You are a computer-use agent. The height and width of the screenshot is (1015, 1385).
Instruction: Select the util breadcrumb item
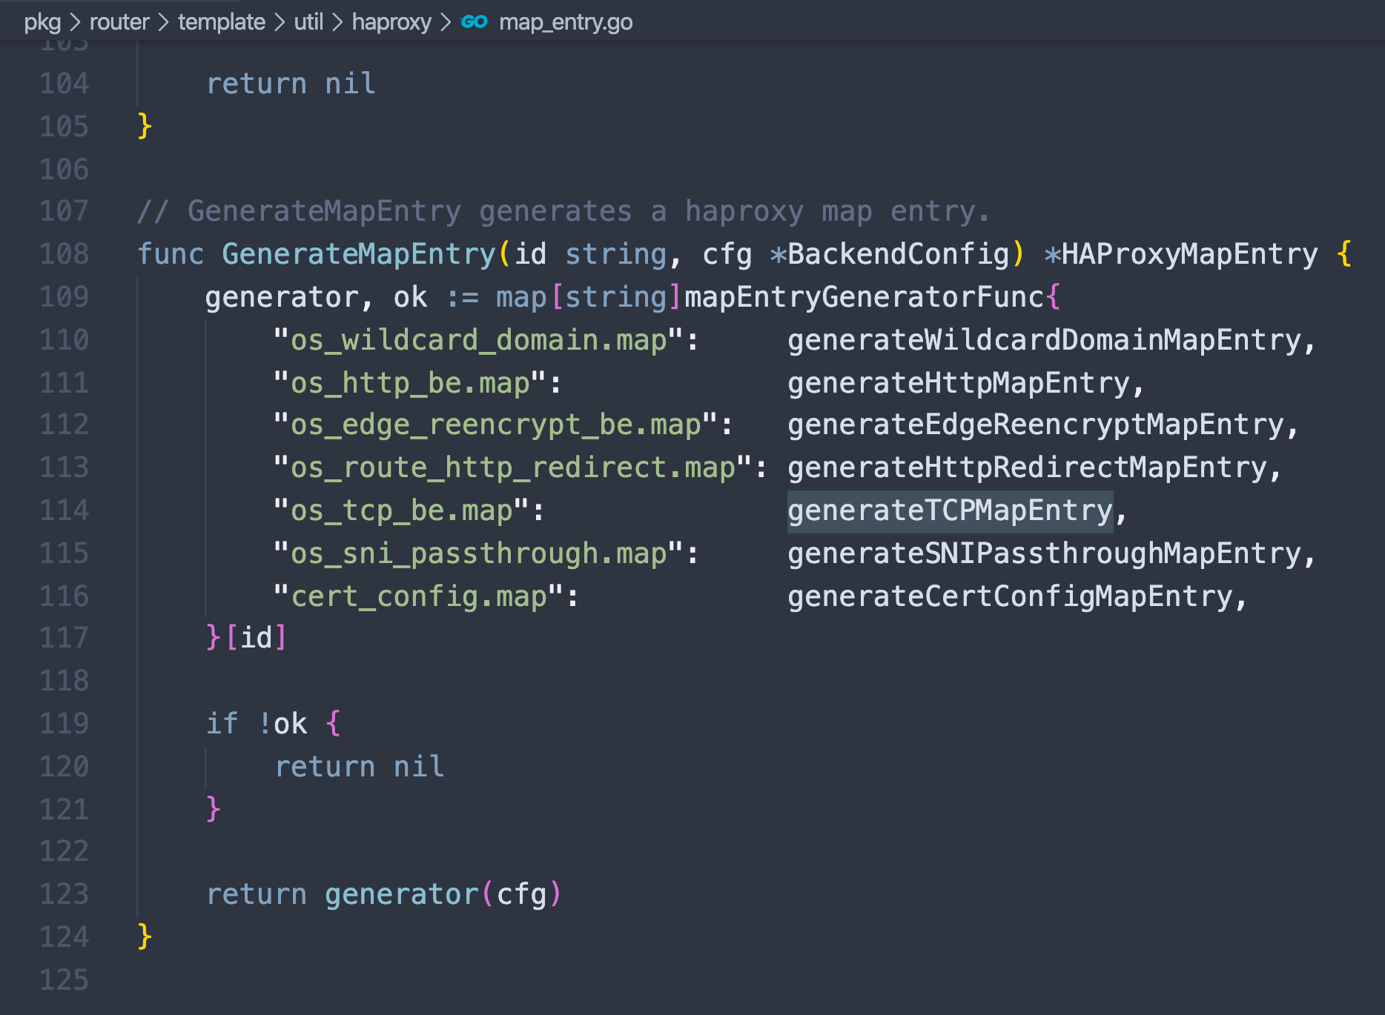tap(308, 22)
